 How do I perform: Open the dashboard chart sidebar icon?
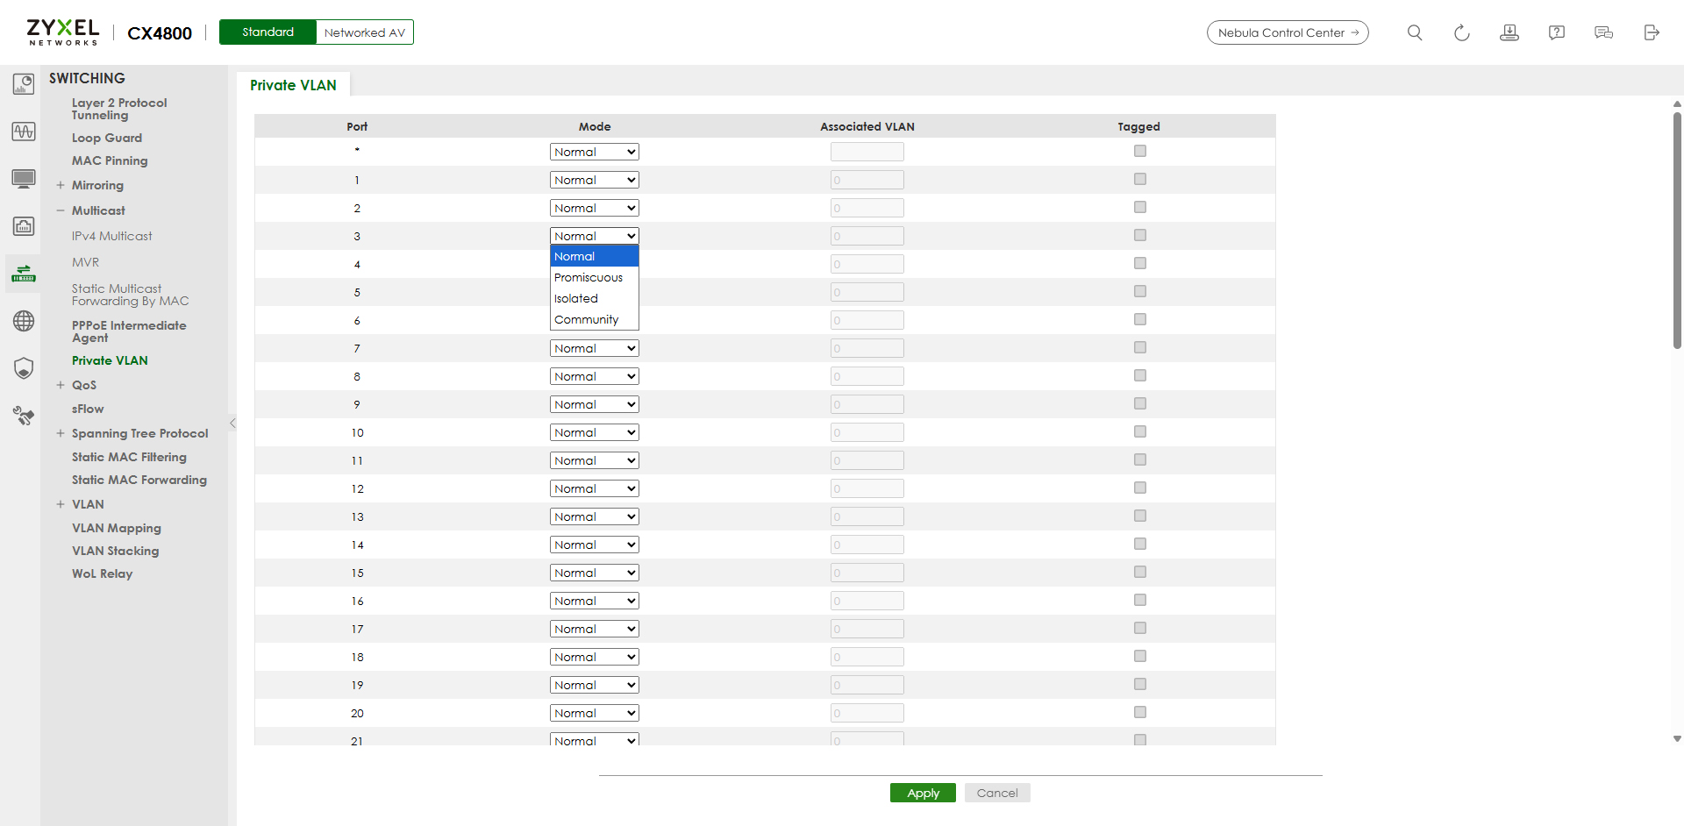coord(24,84)
